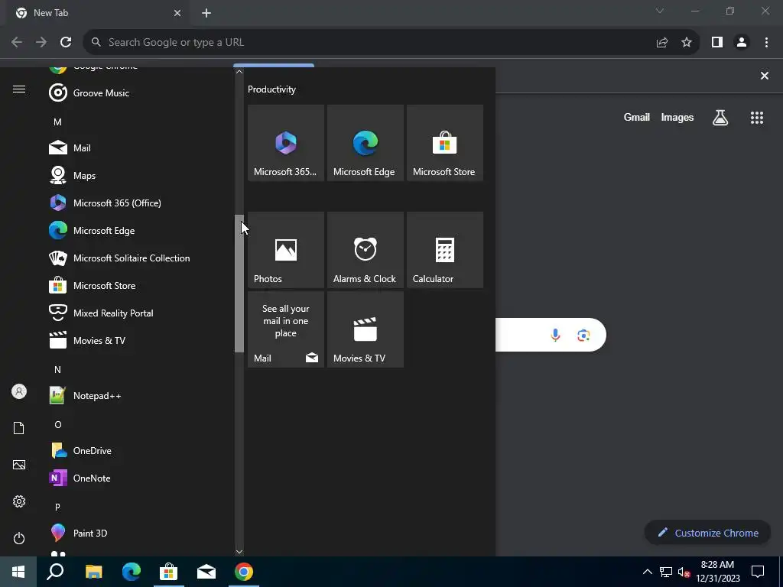Open the Google apps grid
Image resolution: width=783 pixels, height=587 pixels.
(x=756, y=118)
